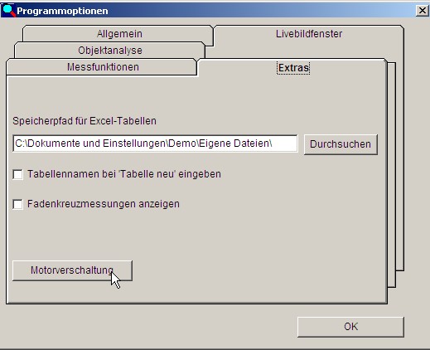The height and width of the screenshot is (350, 430).
Task: Click empty area of the Extras panel
Action: 249,235
